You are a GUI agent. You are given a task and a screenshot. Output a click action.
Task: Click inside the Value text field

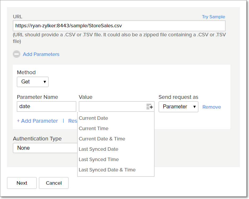112,107
